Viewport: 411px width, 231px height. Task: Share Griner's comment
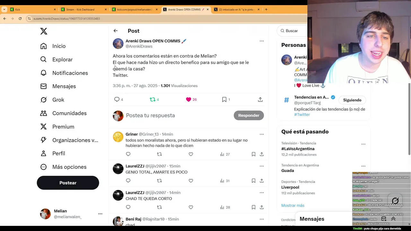point(262,154)
